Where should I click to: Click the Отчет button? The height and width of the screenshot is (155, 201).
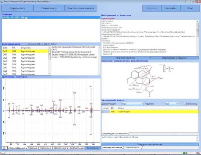pos(190,8)
